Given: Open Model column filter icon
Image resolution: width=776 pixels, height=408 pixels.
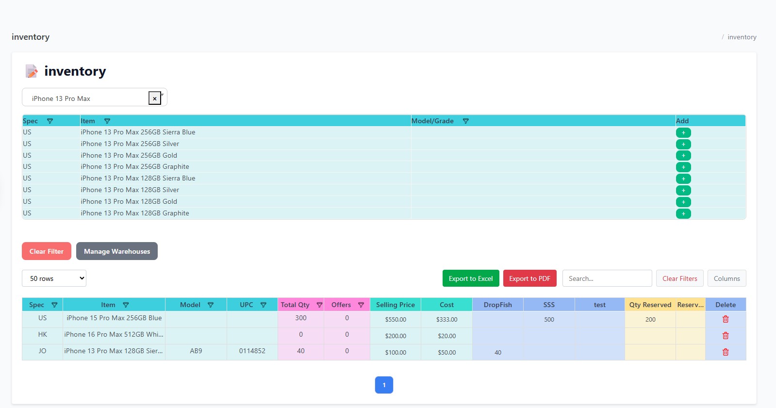Looking at the screenshot, I should (x=211, y=305).
